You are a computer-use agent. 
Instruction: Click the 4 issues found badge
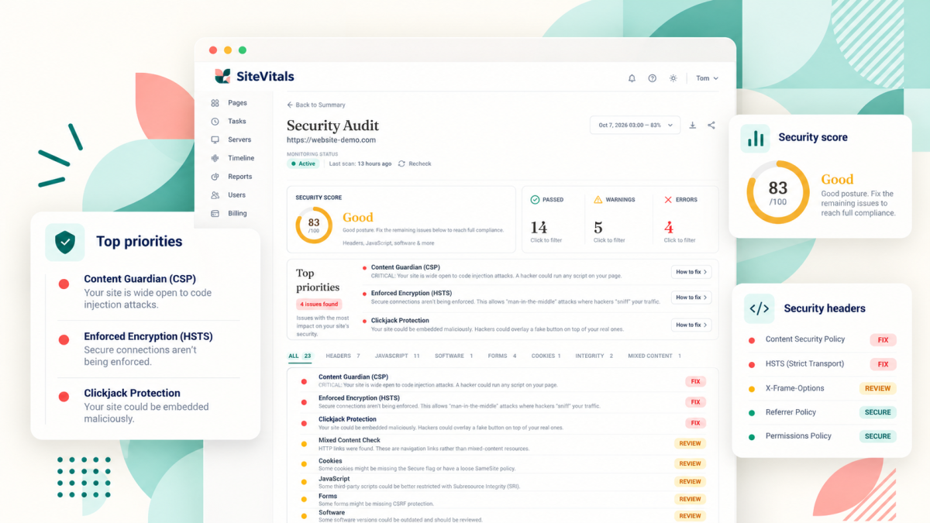[x=319, y=305]
